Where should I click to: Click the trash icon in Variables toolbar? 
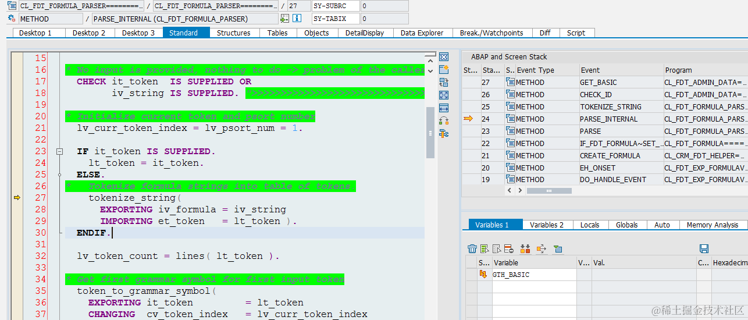click(x=472, y=249)
